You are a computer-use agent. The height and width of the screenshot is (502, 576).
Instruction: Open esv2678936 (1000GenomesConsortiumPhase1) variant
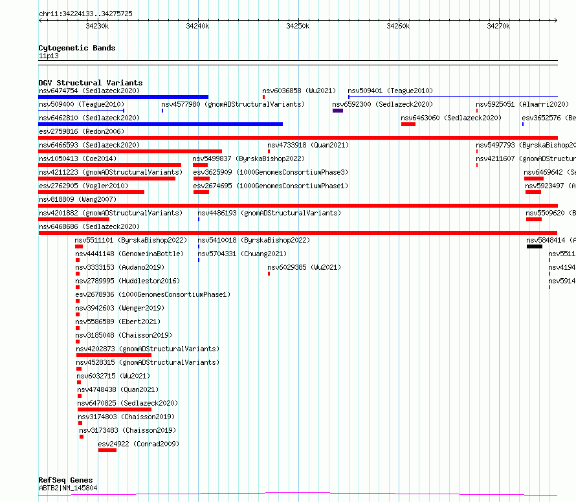[x=153, y=294]
